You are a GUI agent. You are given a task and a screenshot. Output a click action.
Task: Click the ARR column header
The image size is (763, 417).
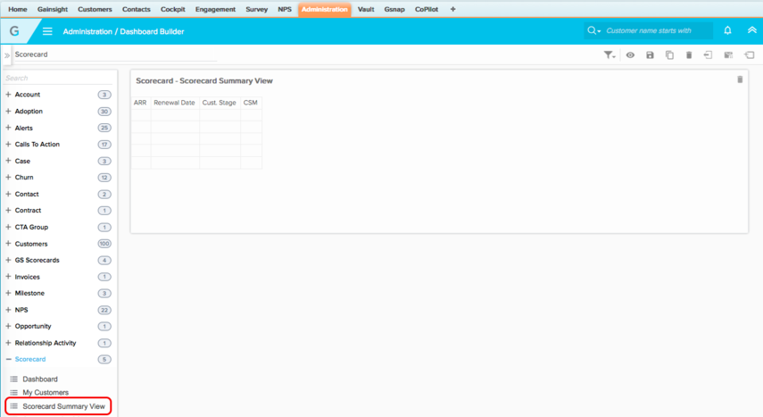[140, 103]
